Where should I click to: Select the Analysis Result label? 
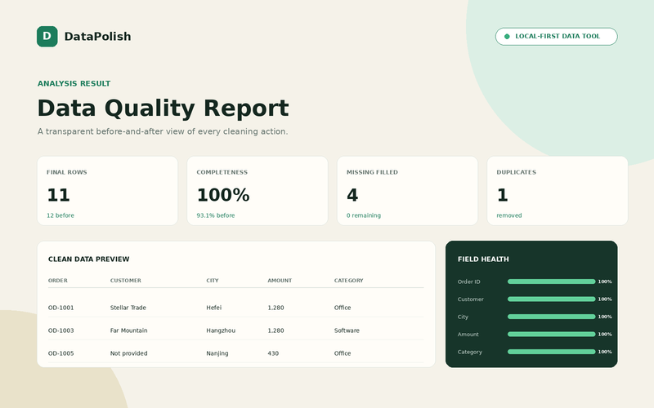(74, 84)
